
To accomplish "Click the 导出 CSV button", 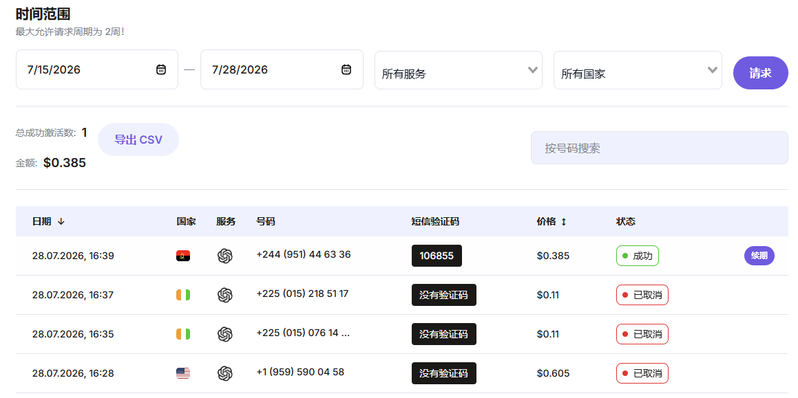I will (x=138, y=140).
